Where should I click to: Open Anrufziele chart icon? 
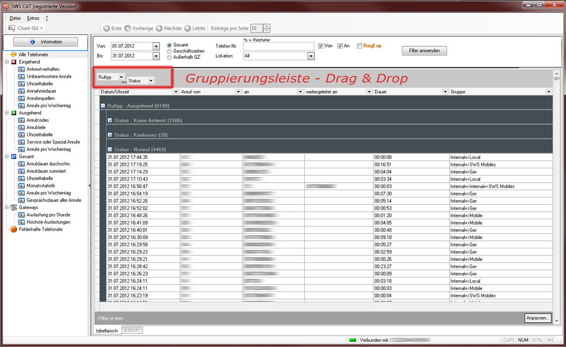pos(21,127)
